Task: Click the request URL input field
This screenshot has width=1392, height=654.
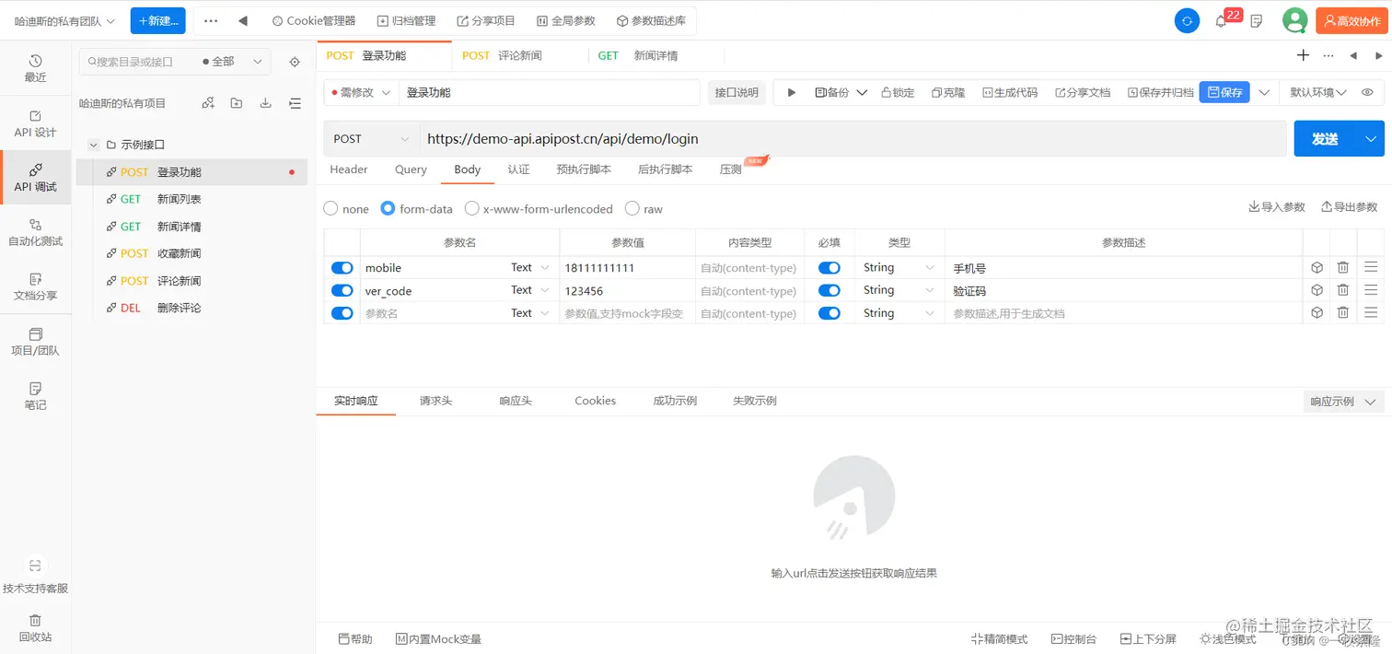Action: (853, 139)
